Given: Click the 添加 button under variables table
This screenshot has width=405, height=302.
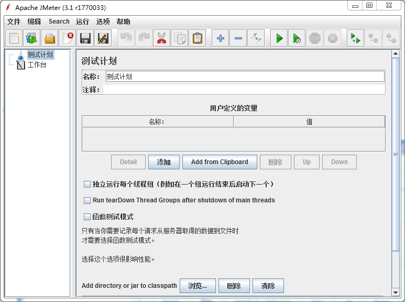Looking at the screenshot, I should (x=164, y=162).
